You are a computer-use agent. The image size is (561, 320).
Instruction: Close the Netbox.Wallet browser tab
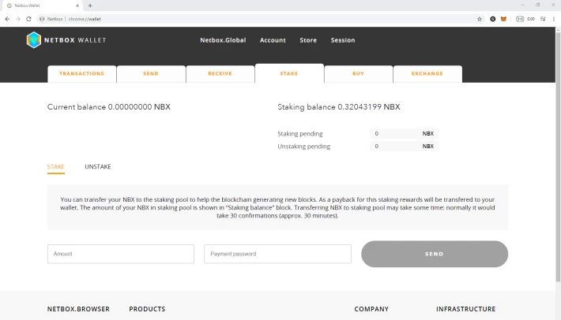point(77,6)
